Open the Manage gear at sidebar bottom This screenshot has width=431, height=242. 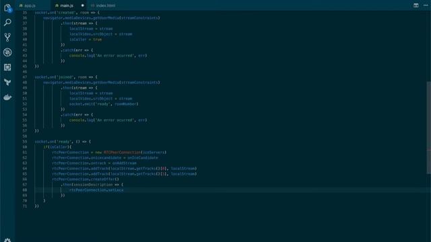pos(7,240)
